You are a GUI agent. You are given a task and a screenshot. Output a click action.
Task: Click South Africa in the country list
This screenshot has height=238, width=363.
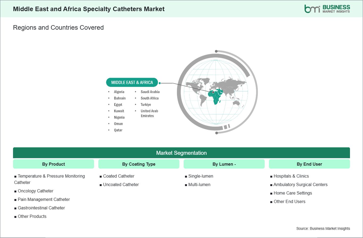150,98
